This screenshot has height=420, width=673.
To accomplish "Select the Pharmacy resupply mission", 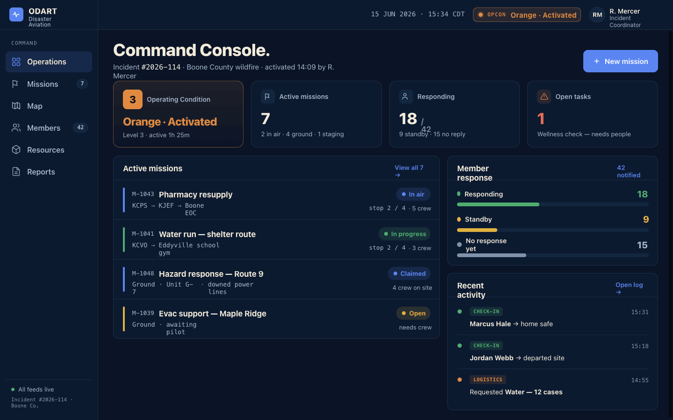I will pos(276,200).
